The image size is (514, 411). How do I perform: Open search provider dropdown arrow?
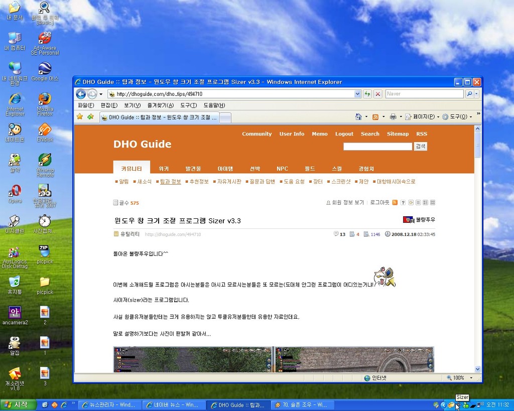(477, 94)
